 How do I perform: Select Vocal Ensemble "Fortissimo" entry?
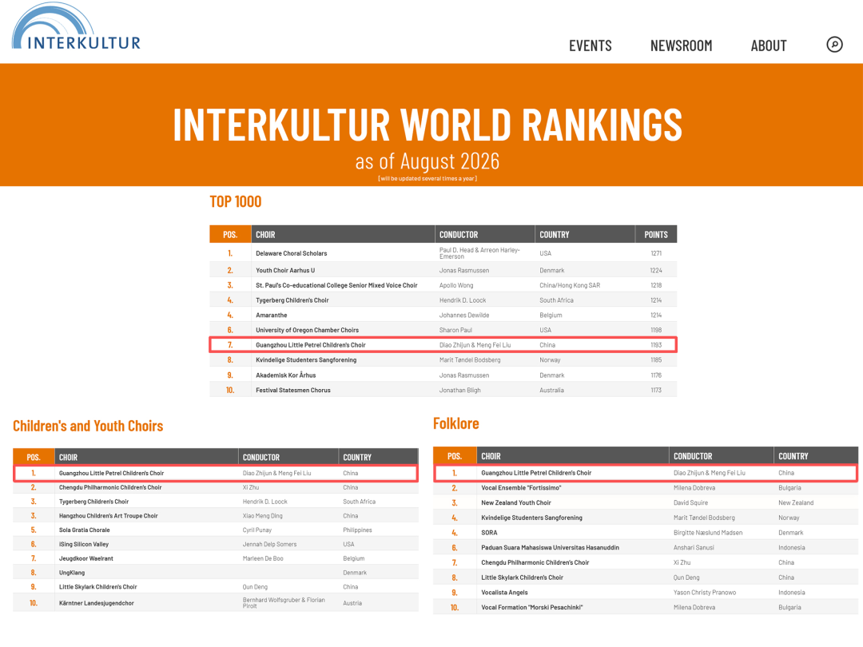[x=521, y=488]
